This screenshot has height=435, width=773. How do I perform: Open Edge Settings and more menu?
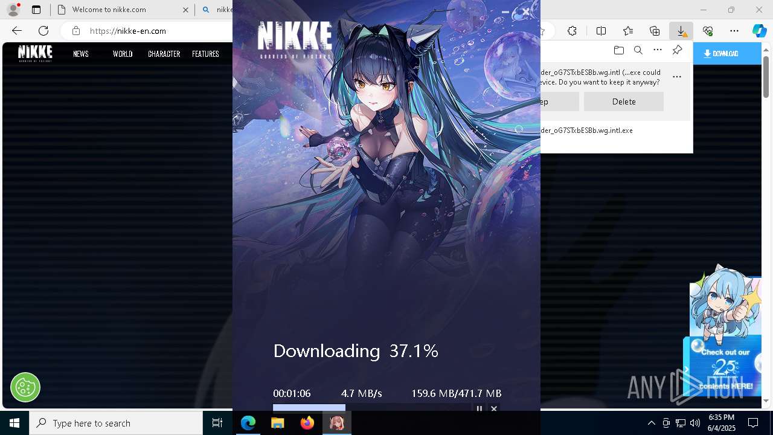(734, 31)
